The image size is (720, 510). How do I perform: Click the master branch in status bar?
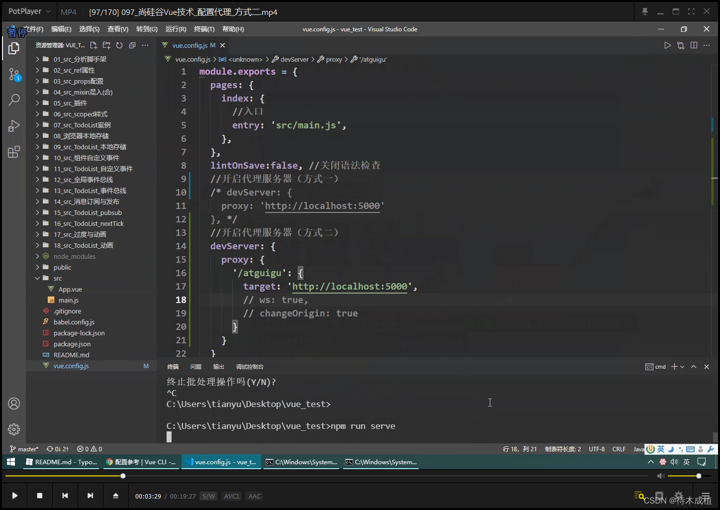pos(24,449)
